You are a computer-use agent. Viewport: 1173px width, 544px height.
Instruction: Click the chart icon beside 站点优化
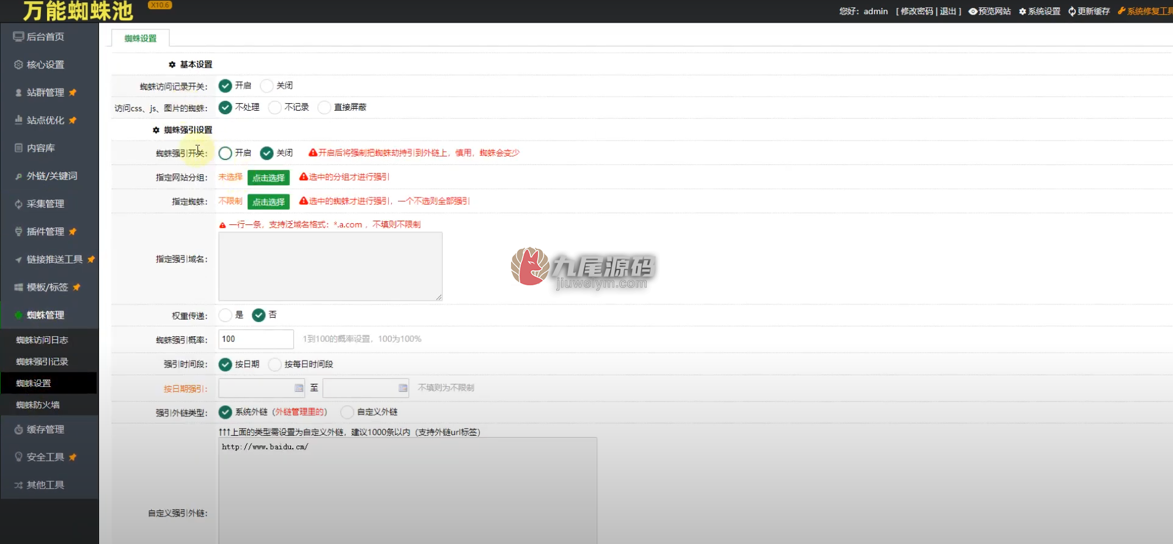click(18, 120)
